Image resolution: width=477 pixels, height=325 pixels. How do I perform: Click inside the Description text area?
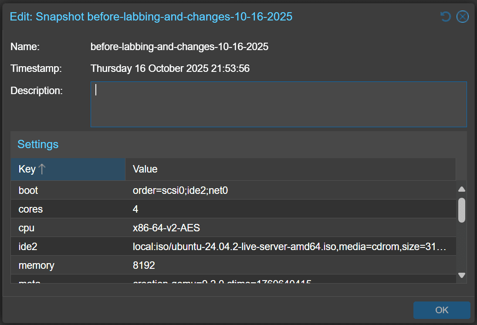pos(279,104)
